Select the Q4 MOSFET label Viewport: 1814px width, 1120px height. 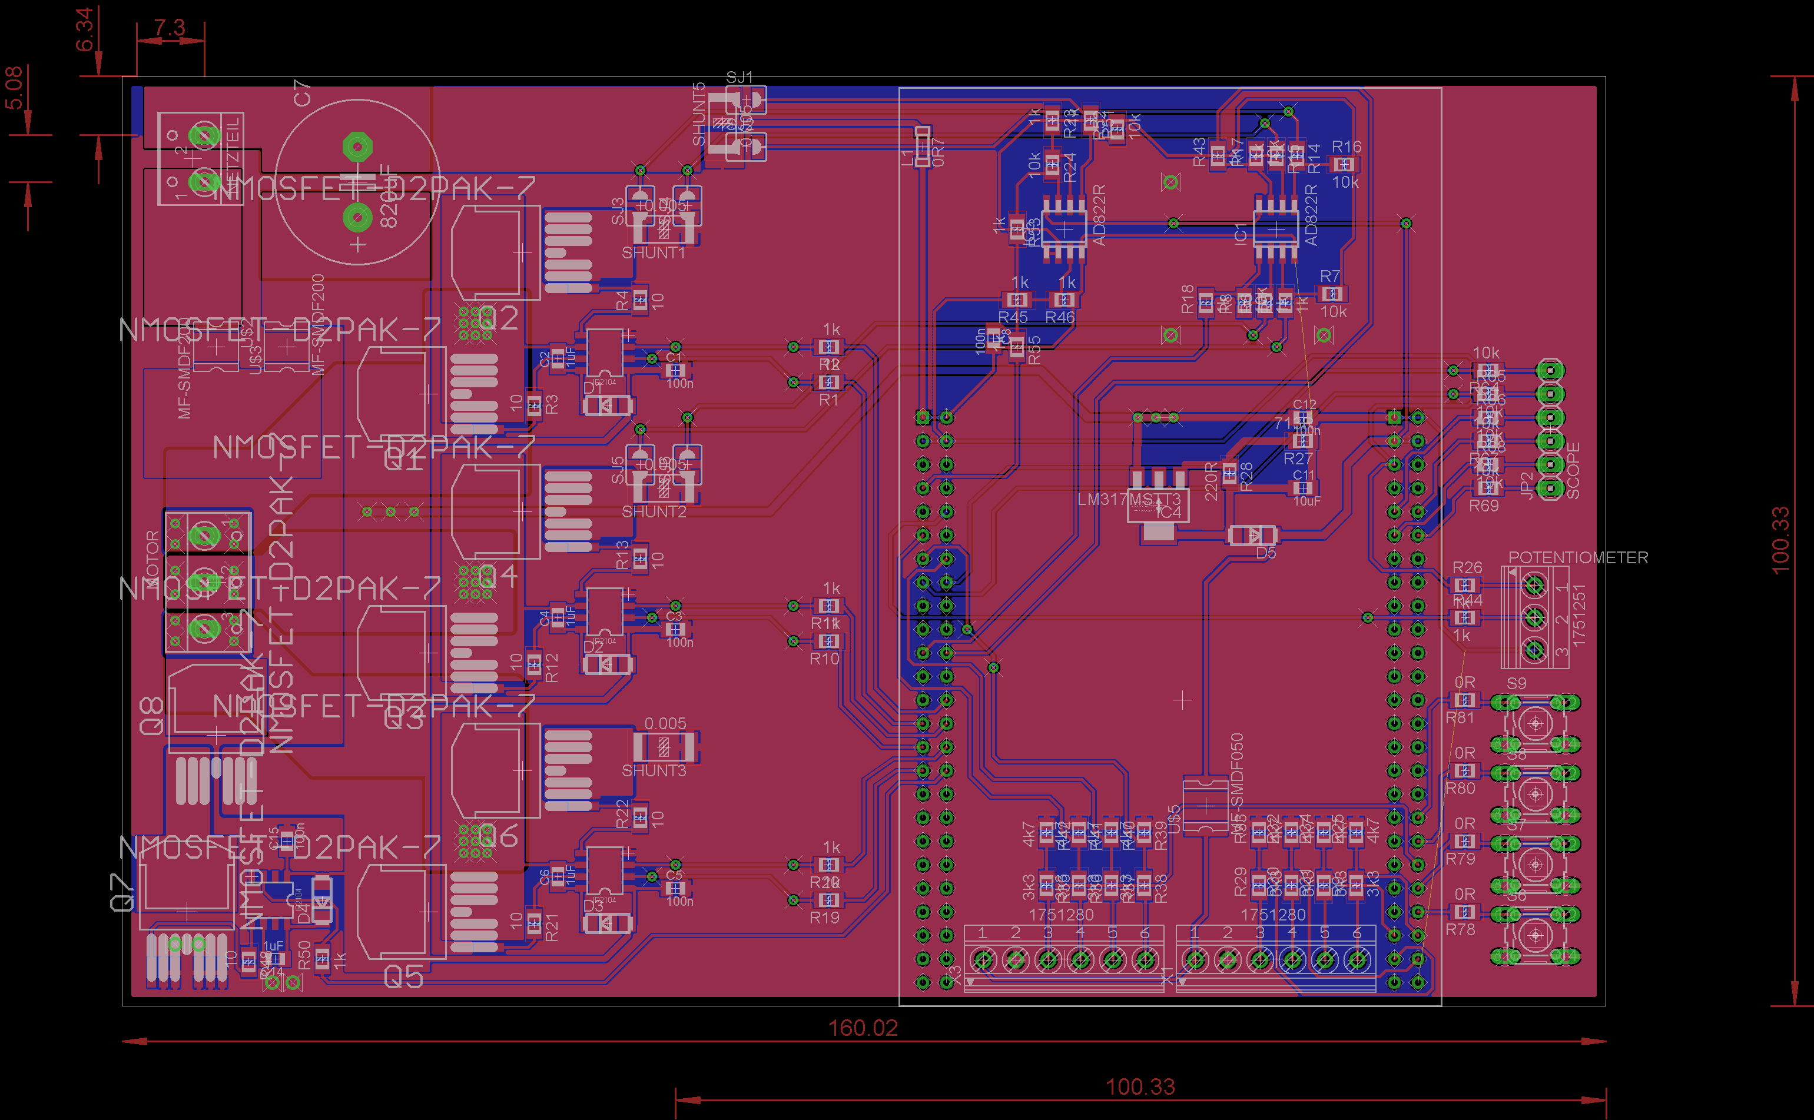pos(498,576)
